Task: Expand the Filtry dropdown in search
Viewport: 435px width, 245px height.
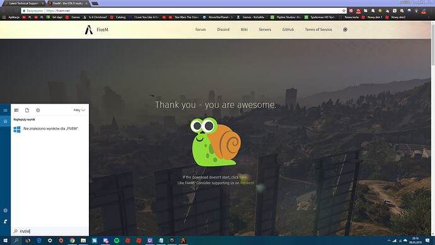Action: coord(79,111)
